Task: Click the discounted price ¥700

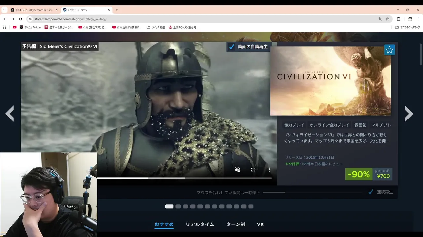Action: (383, 176)
